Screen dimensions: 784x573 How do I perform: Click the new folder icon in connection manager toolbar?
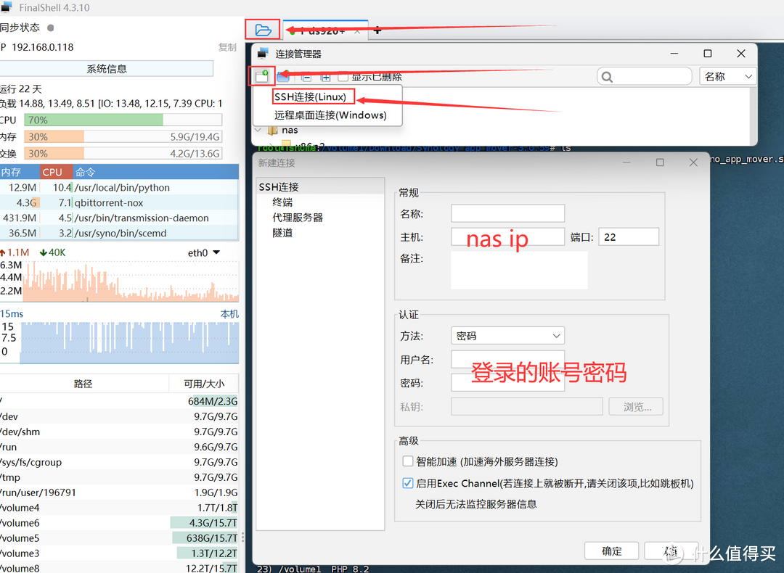pyautogui.click(x=283, y=76)
